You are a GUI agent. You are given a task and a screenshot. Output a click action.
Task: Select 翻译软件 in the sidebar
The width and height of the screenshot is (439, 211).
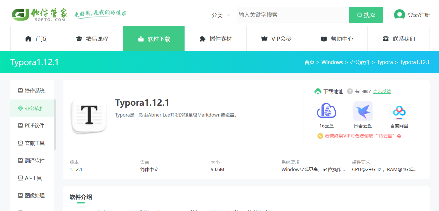point(32,161)
